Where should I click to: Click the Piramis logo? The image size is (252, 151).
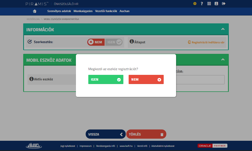coord(37,4)
